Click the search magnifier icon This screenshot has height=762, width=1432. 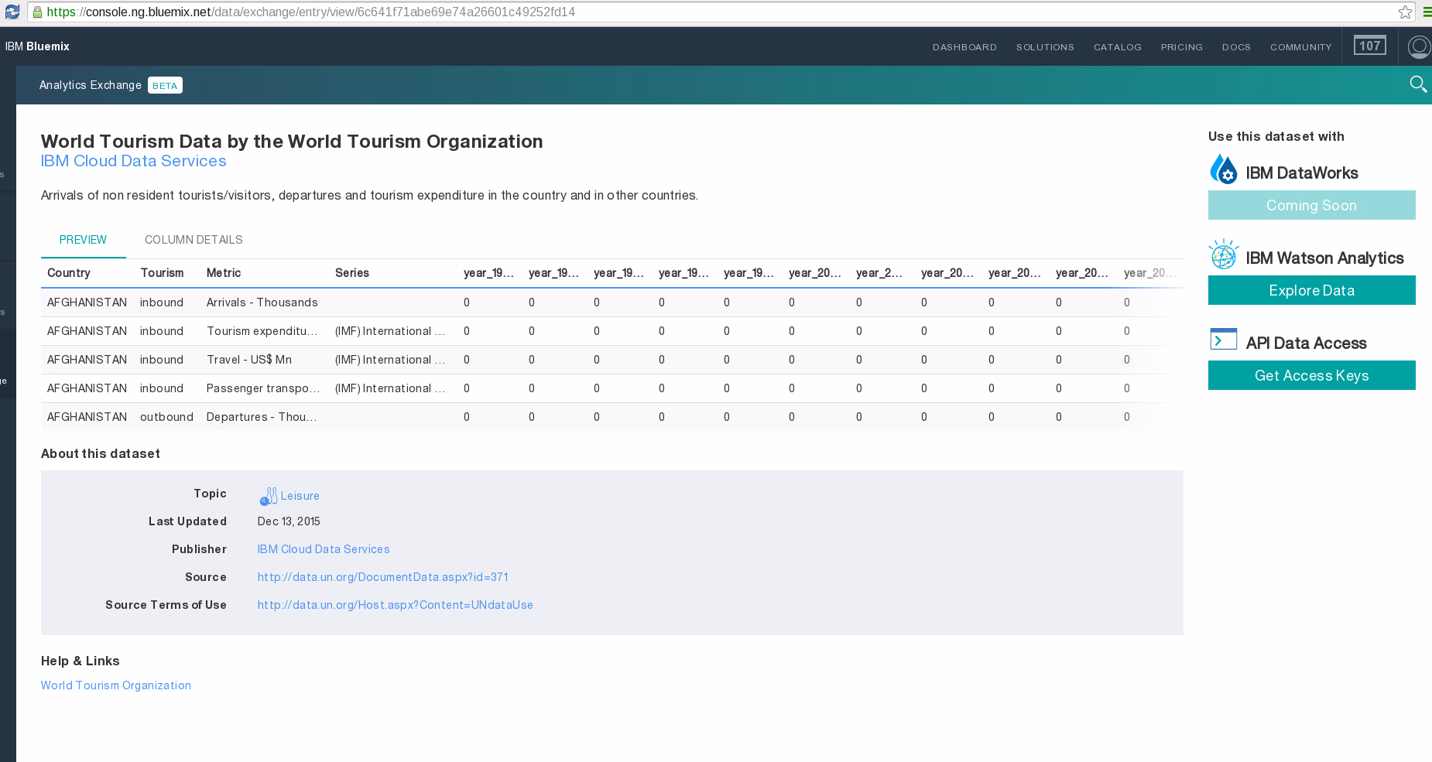(x=1417, y=84)
